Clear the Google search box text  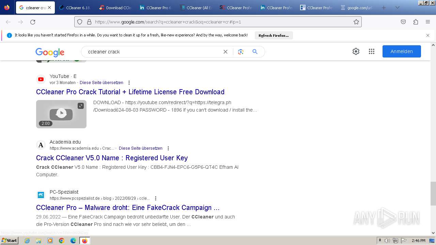225,52
